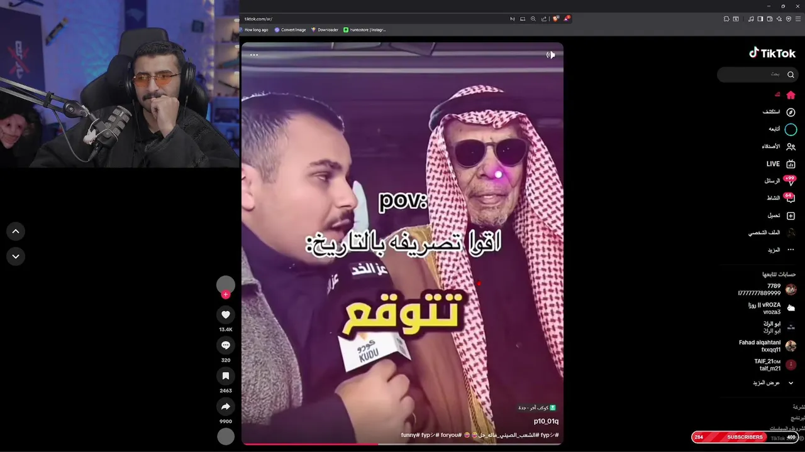Open followed account Fahad alqahtani
Viewport: 805px width, 452px height.
tap(768, 346)
